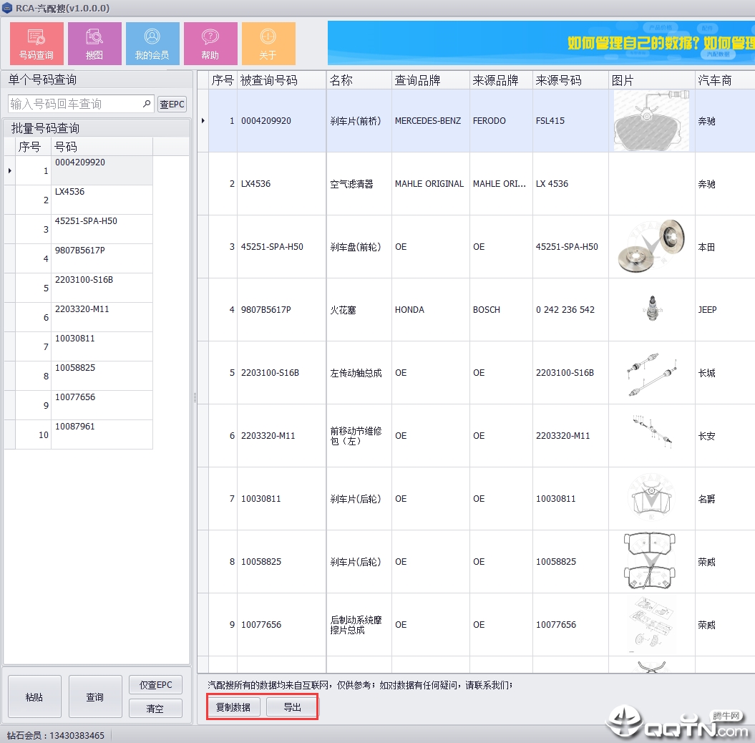Select batch list entry 9807B5617P
The image size is (755, 743).
tap(102, 258)
